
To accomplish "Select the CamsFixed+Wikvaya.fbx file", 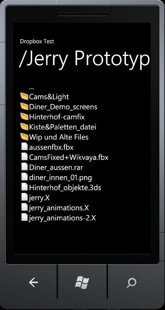I will tap(68, 157).
